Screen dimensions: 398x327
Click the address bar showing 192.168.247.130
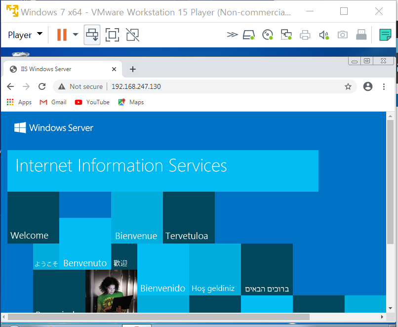click(x=205, y=86)
